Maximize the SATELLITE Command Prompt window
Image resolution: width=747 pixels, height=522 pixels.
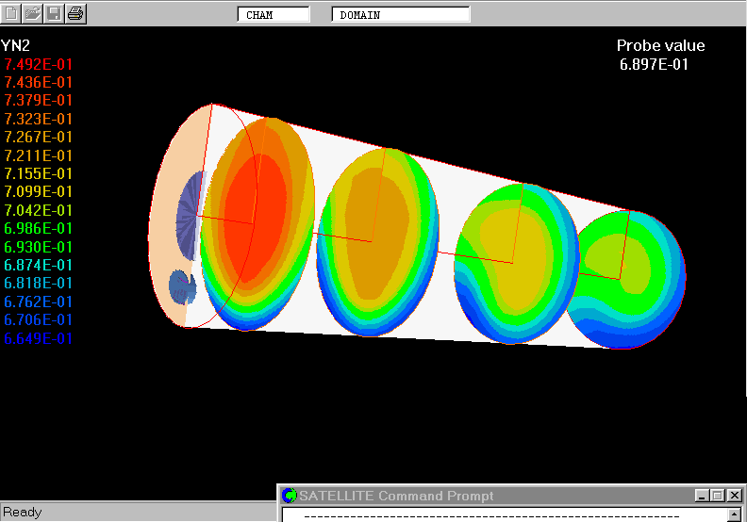(x=718, y=496)
